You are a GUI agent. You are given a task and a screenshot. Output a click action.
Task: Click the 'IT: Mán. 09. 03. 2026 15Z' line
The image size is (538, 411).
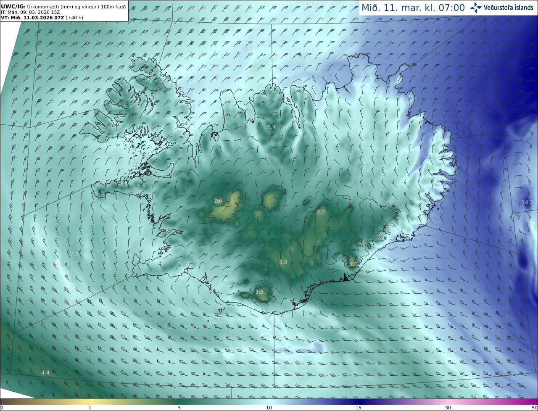point(31,12)
